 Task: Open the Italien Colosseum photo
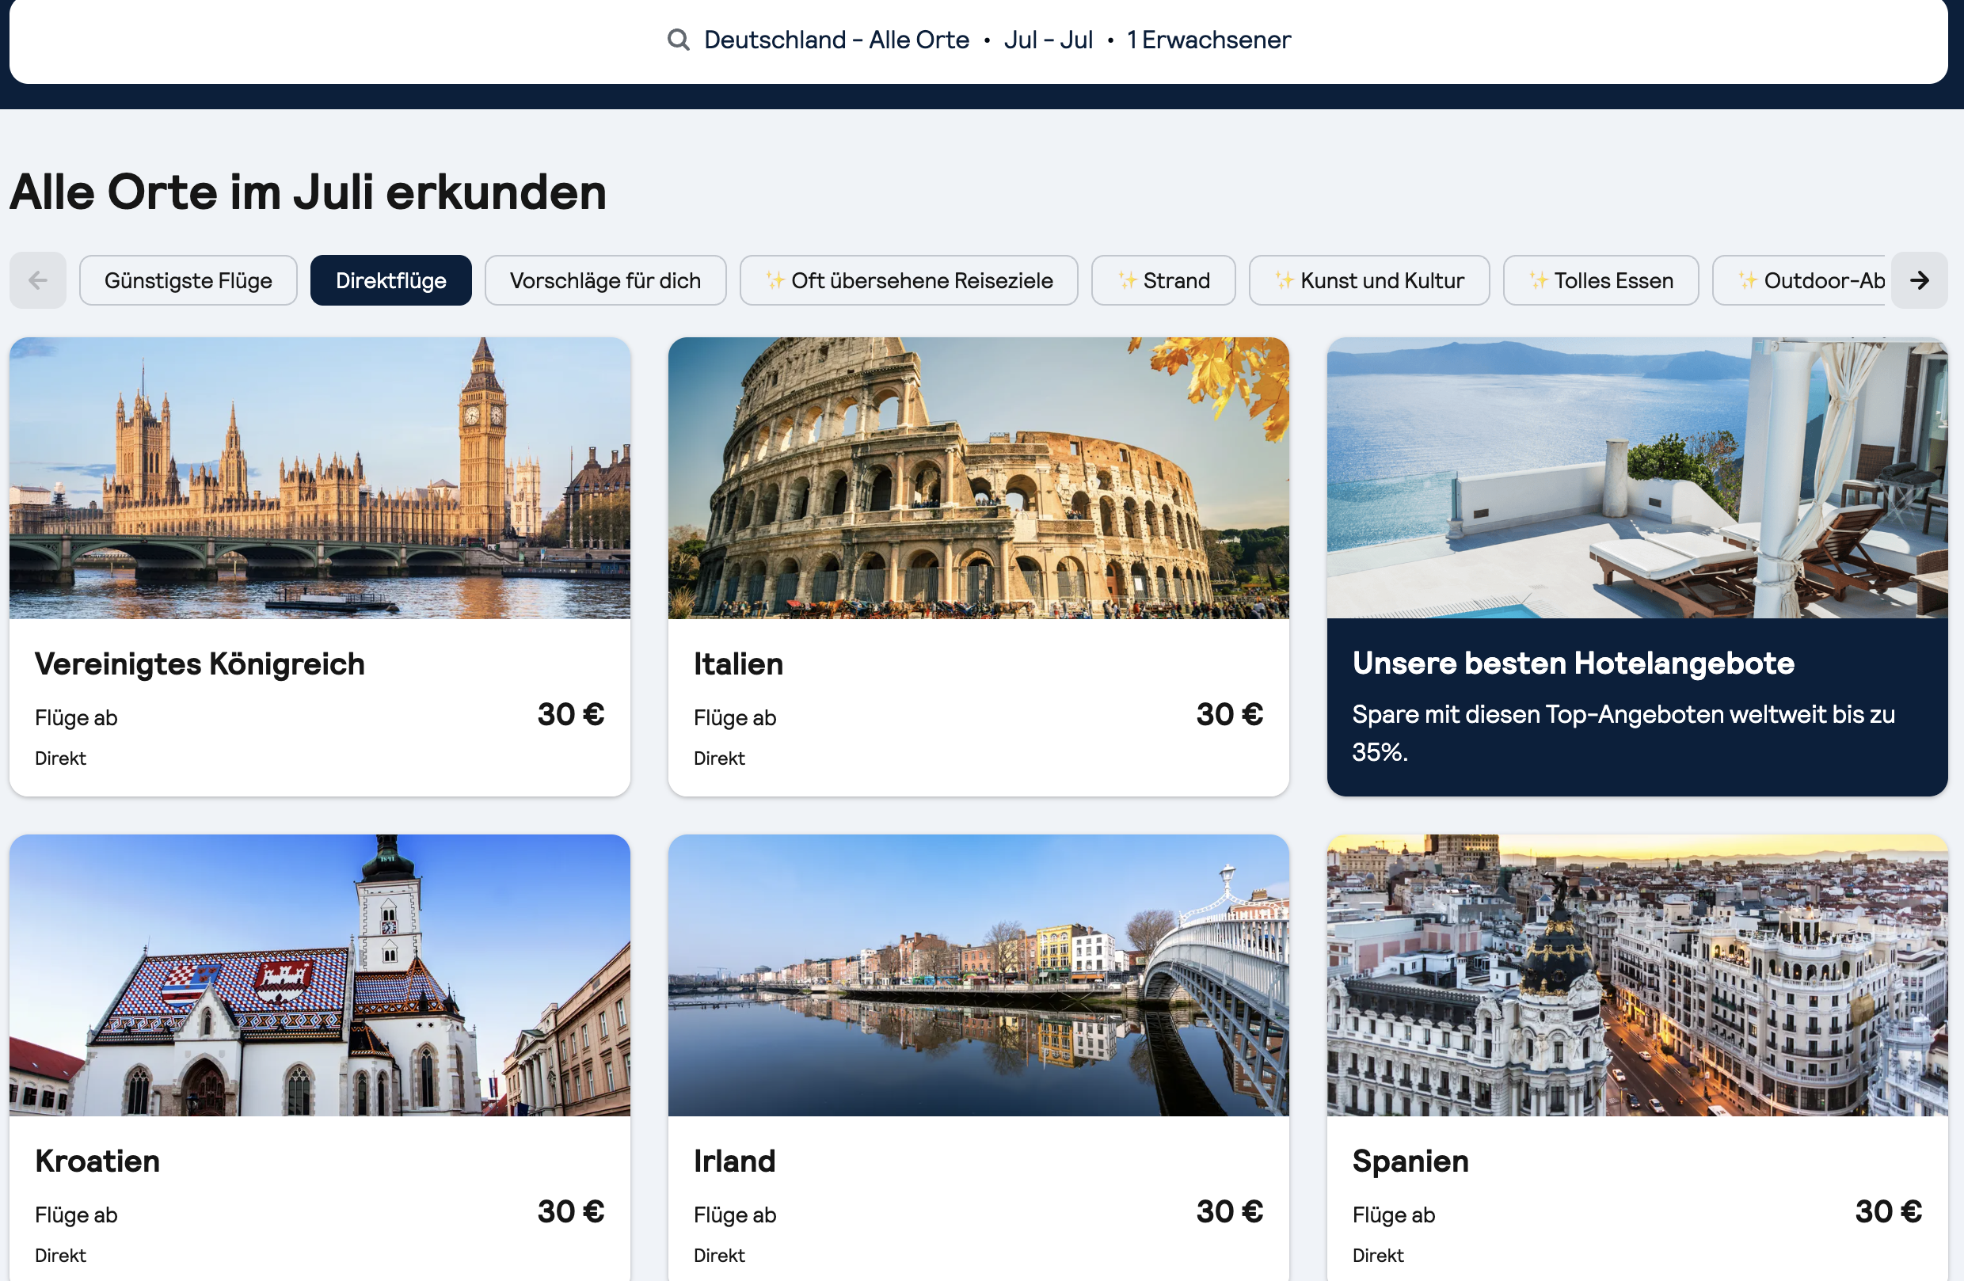(x=979, y=478)
